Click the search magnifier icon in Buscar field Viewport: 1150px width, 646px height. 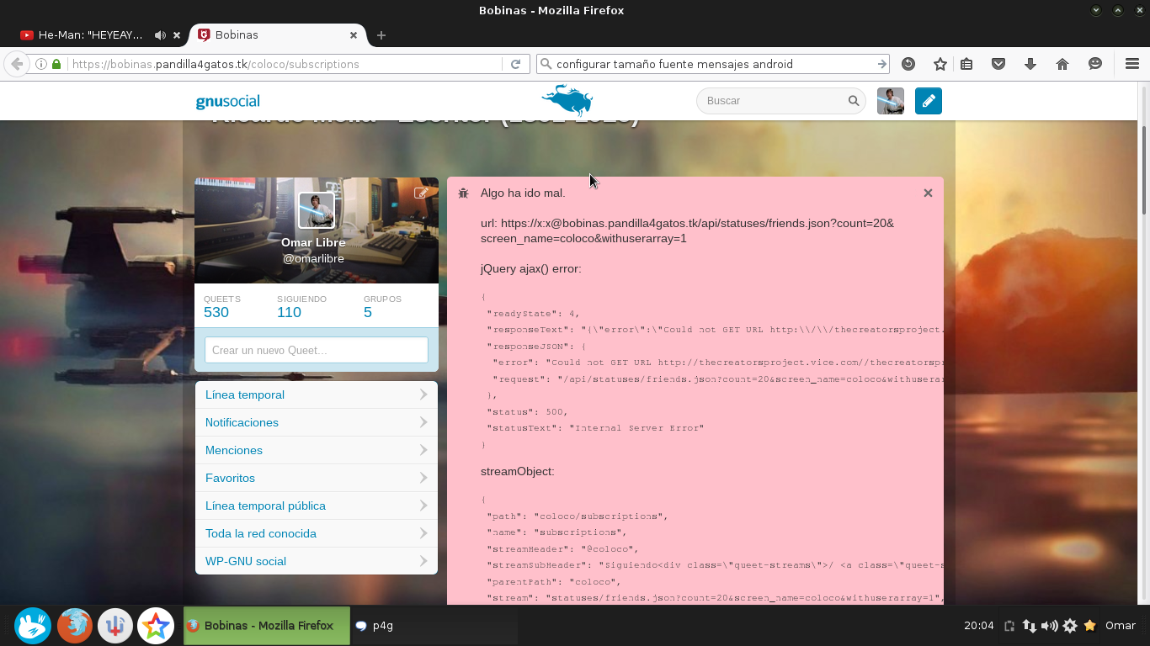[x=853, y=101]
